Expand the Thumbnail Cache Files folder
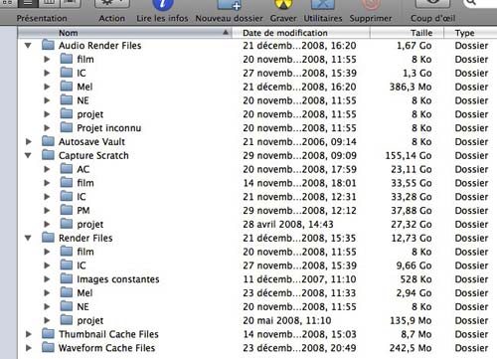497x359 pixels. pyautogui.click(x=29, y=334)
